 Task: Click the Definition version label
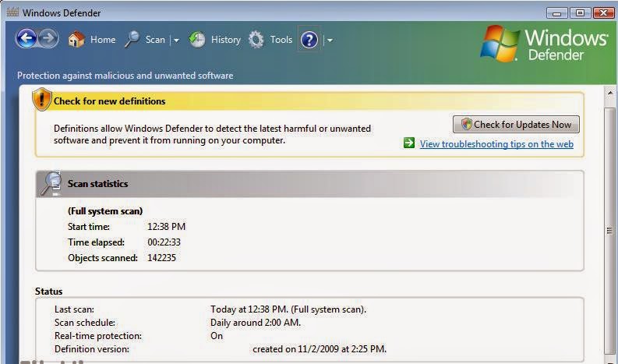pos(92,349)
